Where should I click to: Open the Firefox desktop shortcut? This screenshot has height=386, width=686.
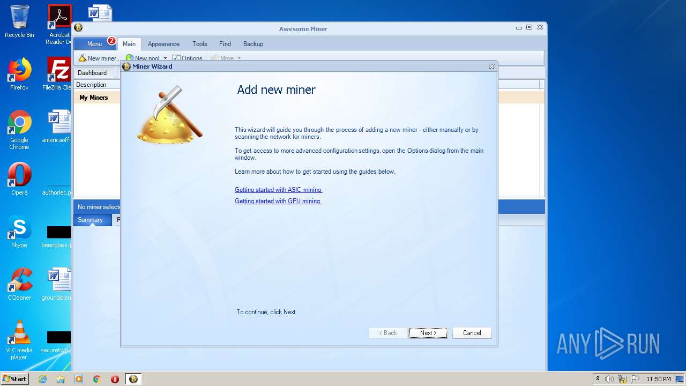19,74
